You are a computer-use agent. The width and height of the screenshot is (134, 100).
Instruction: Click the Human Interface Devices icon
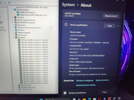15,20
